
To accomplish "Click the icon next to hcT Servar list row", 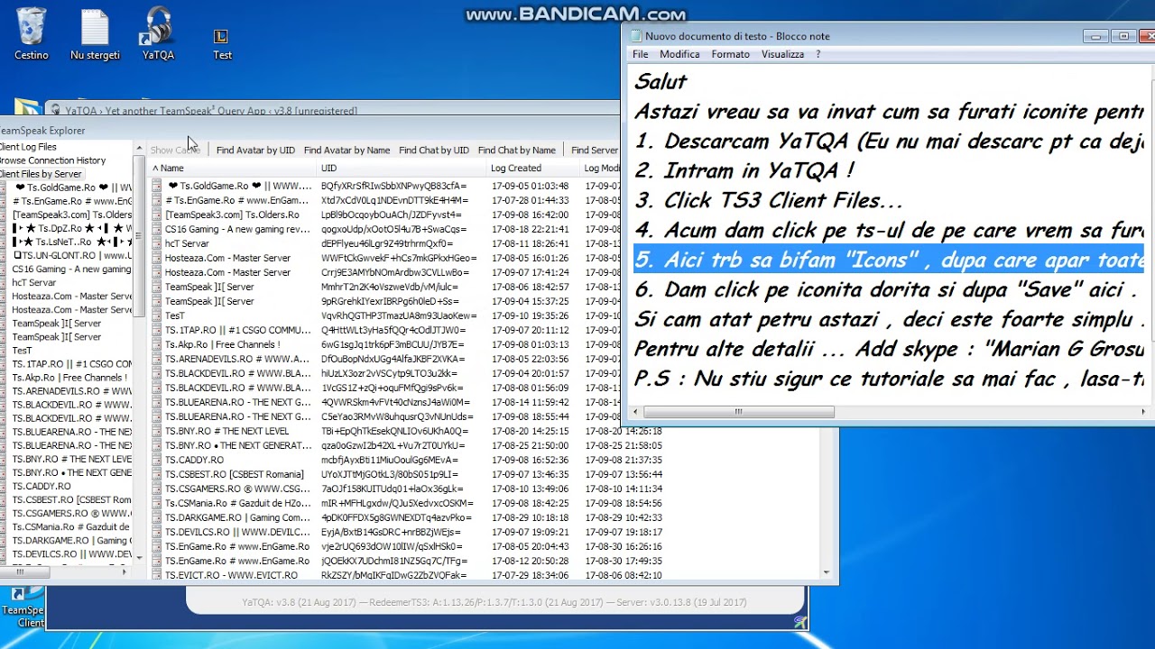I will coord(157,243).
